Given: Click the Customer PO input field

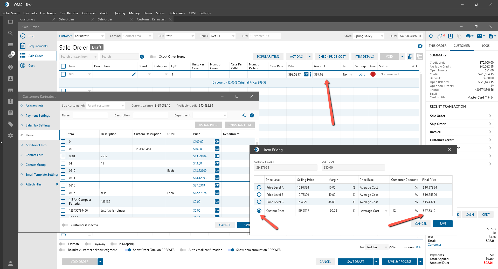Looking at the screenshot, I should coord(265,36).
